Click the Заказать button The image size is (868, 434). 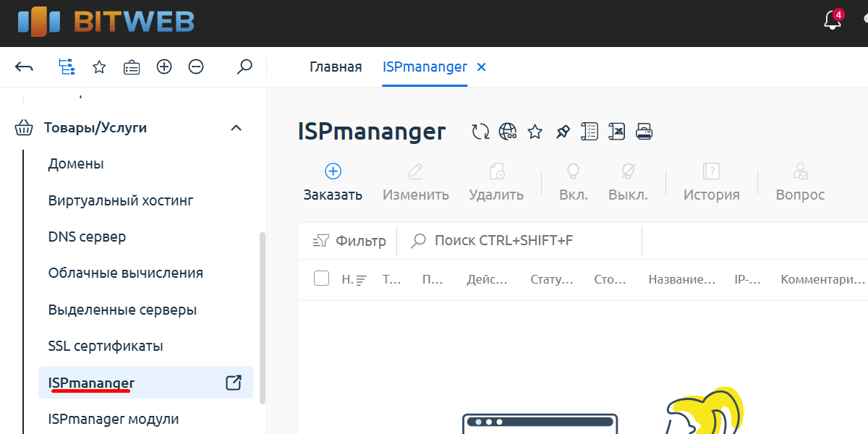click(333, 182)
